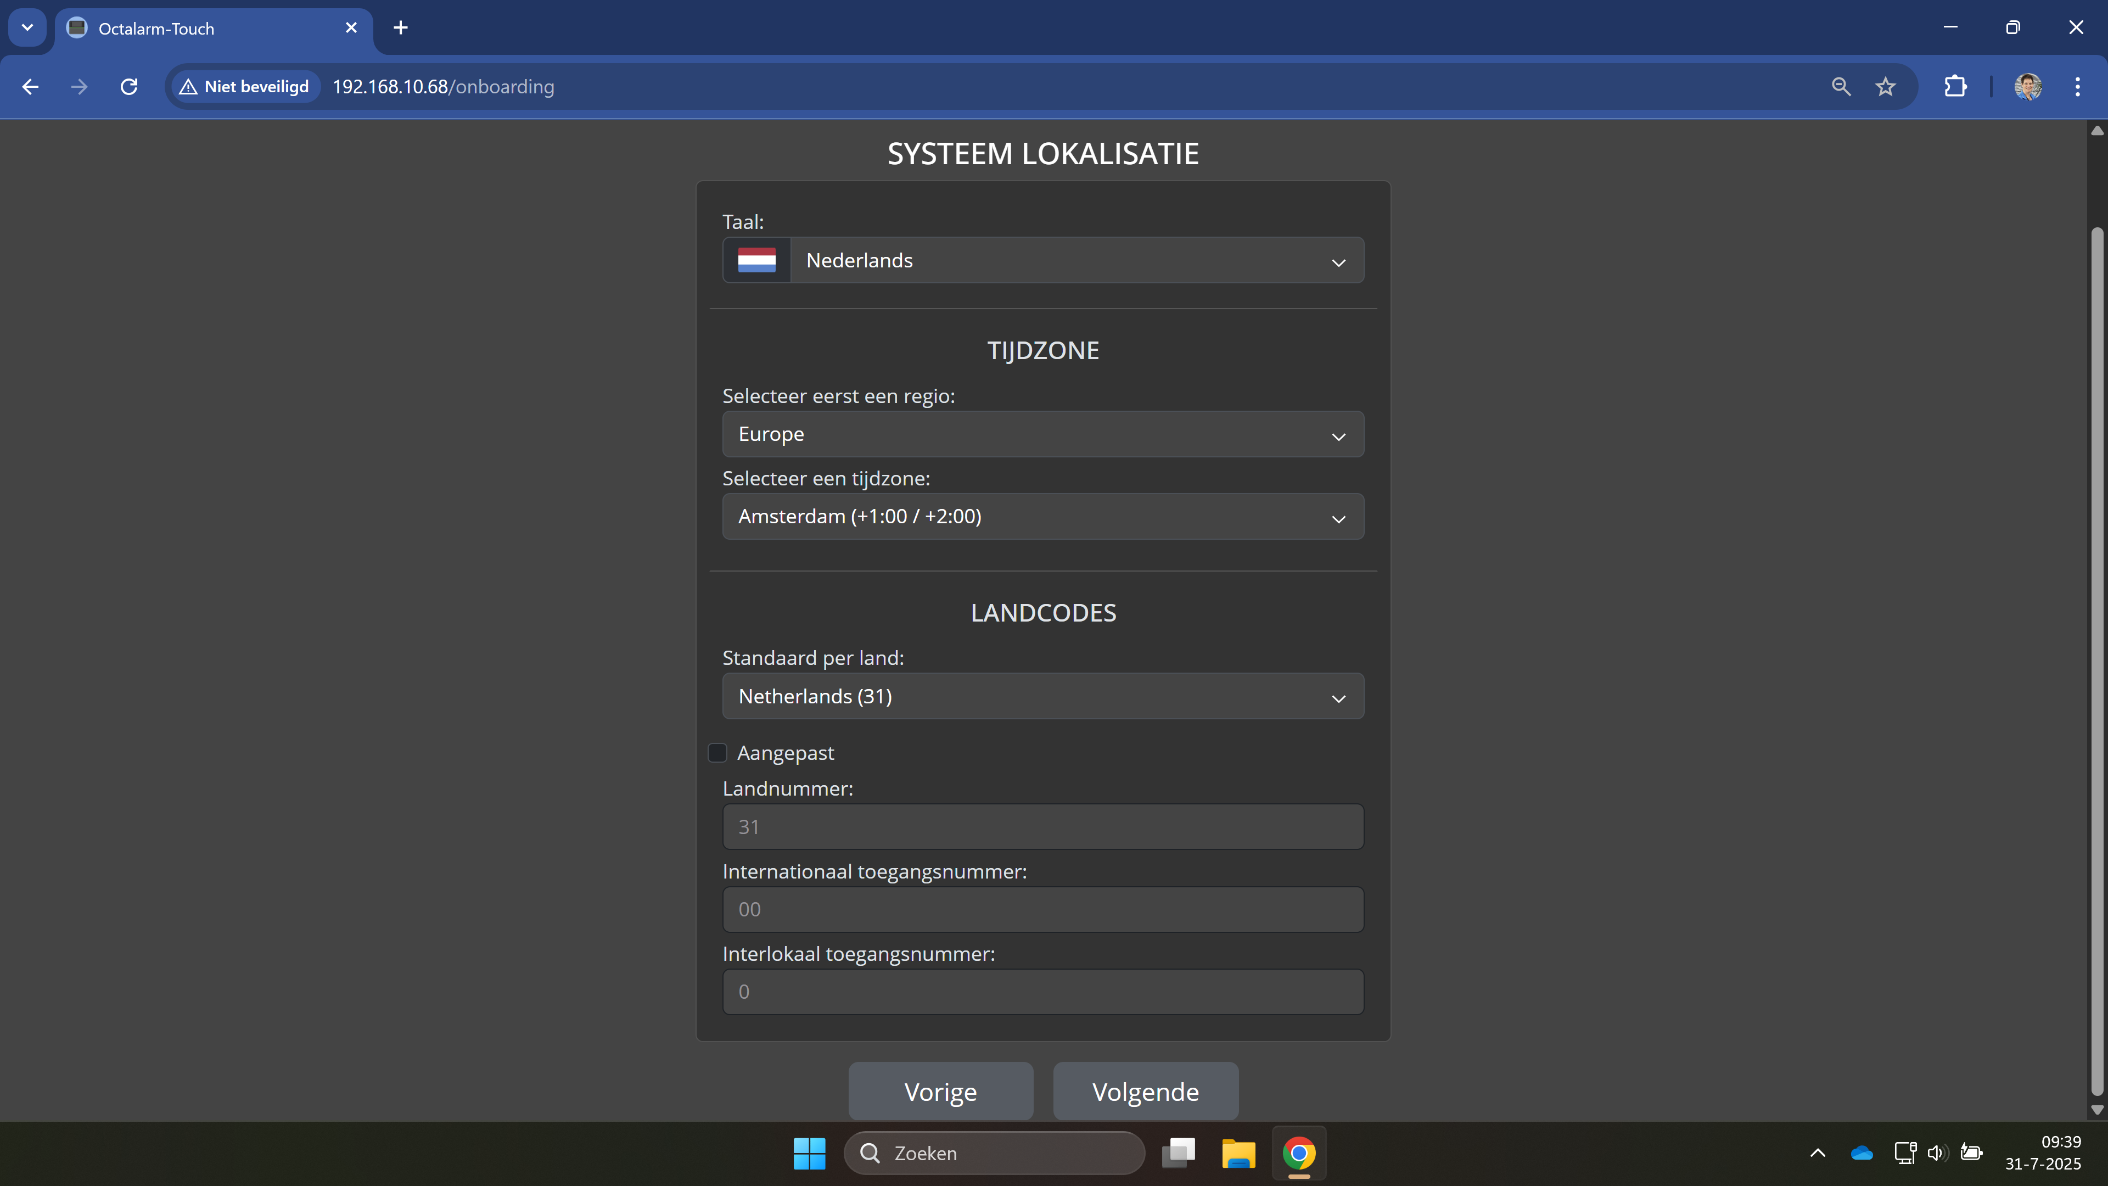Open the Chrome profile avatar
Image resolution: width=2108 pixels, height=1186 pixels.
click(2028, 87)
